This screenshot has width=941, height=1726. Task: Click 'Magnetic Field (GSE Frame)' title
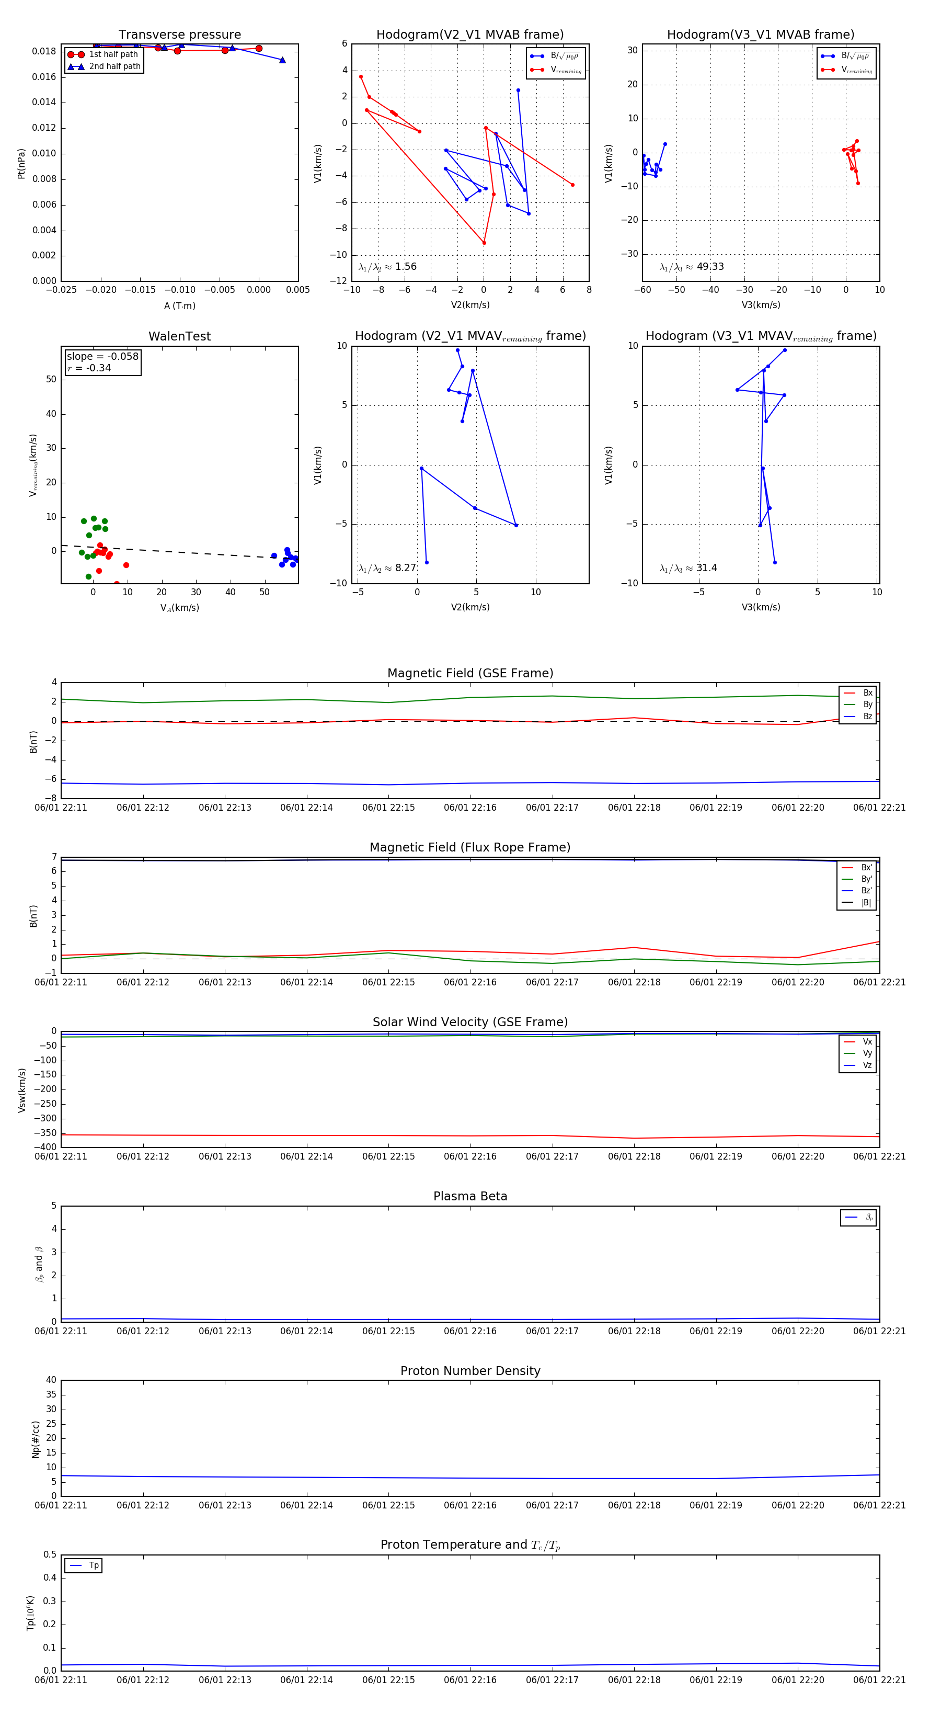pos(470,673)
